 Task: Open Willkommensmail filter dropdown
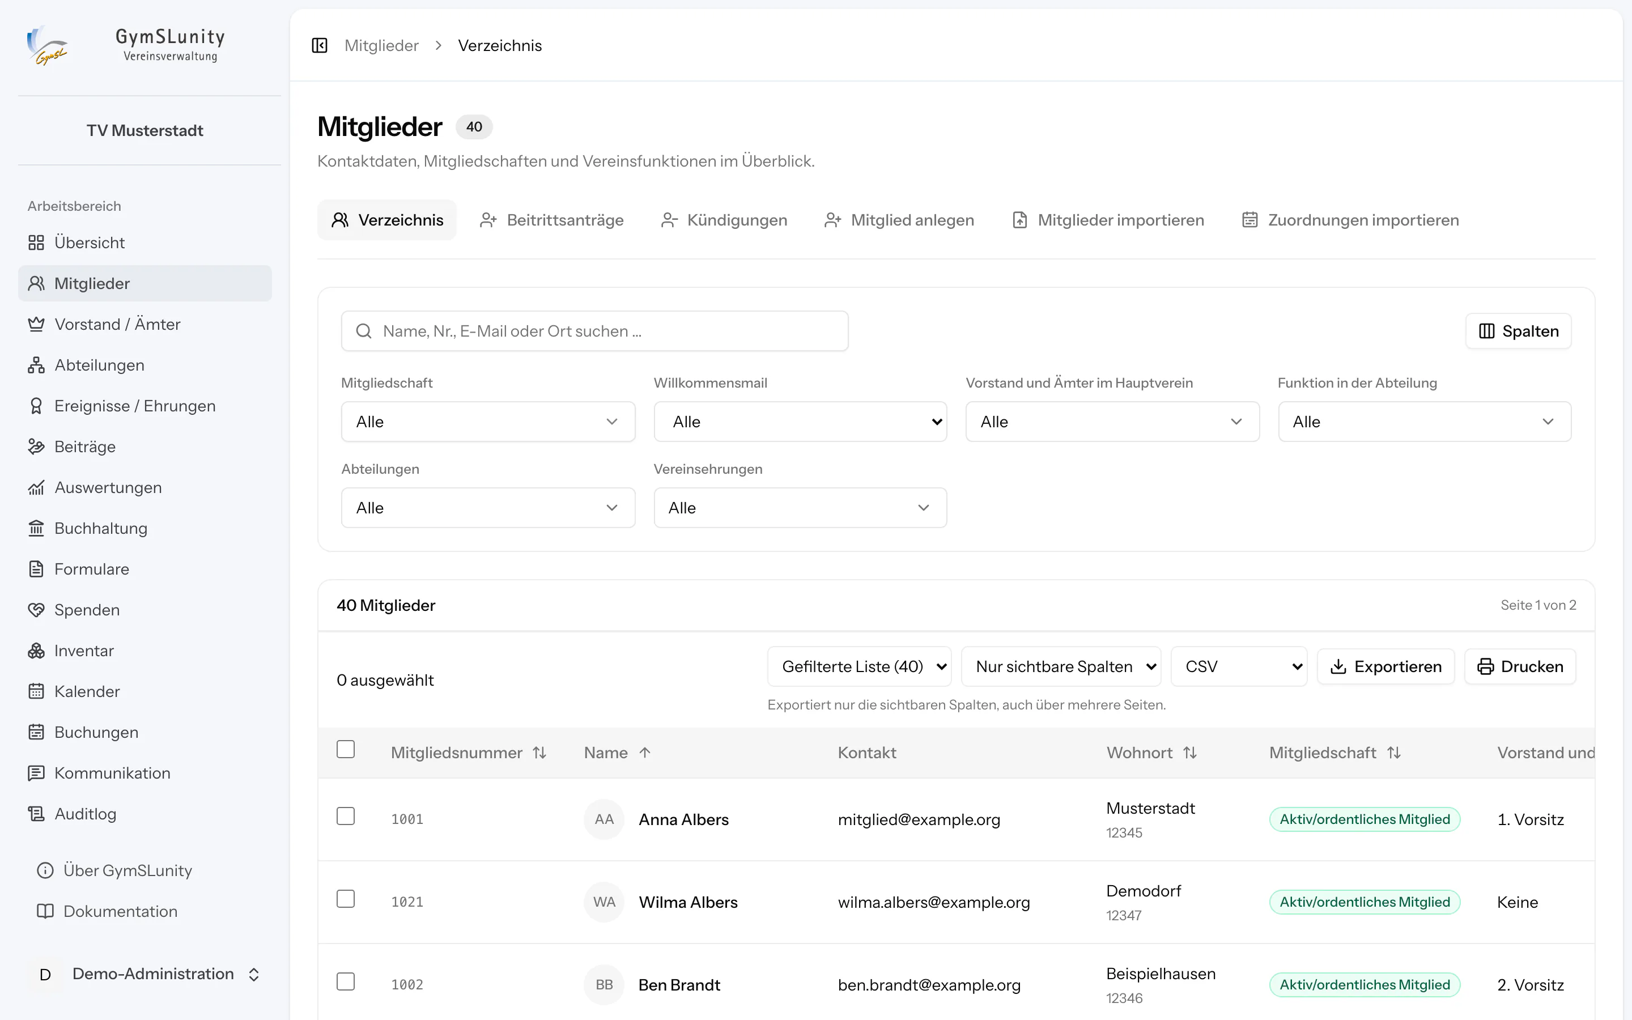(x=800, y=422)
